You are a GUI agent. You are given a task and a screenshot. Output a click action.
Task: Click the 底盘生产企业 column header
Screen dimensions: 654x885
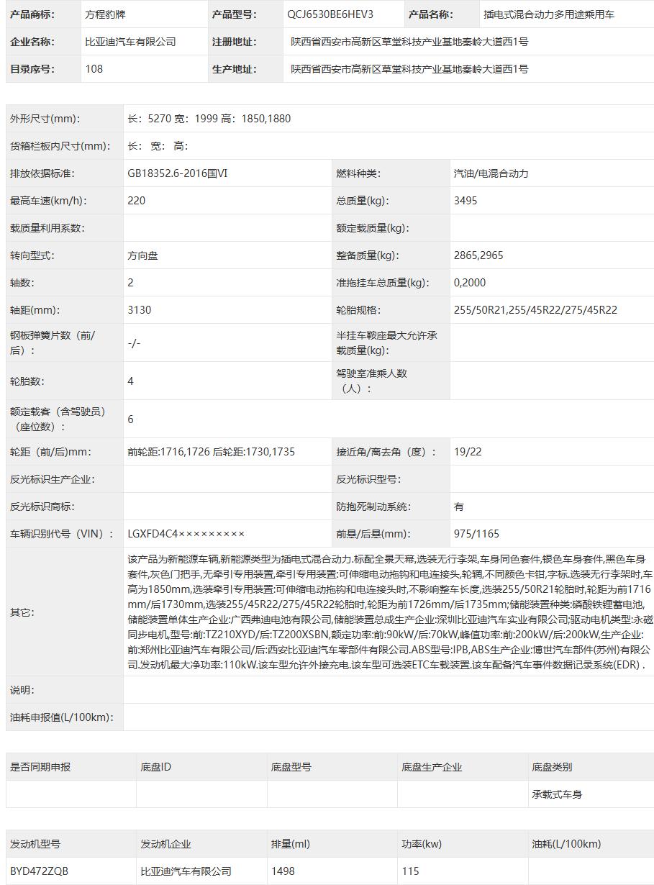[x=432, y=767]
